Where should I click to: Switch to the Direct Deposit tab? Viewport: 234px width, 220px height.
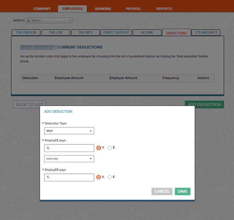point(116,33)
